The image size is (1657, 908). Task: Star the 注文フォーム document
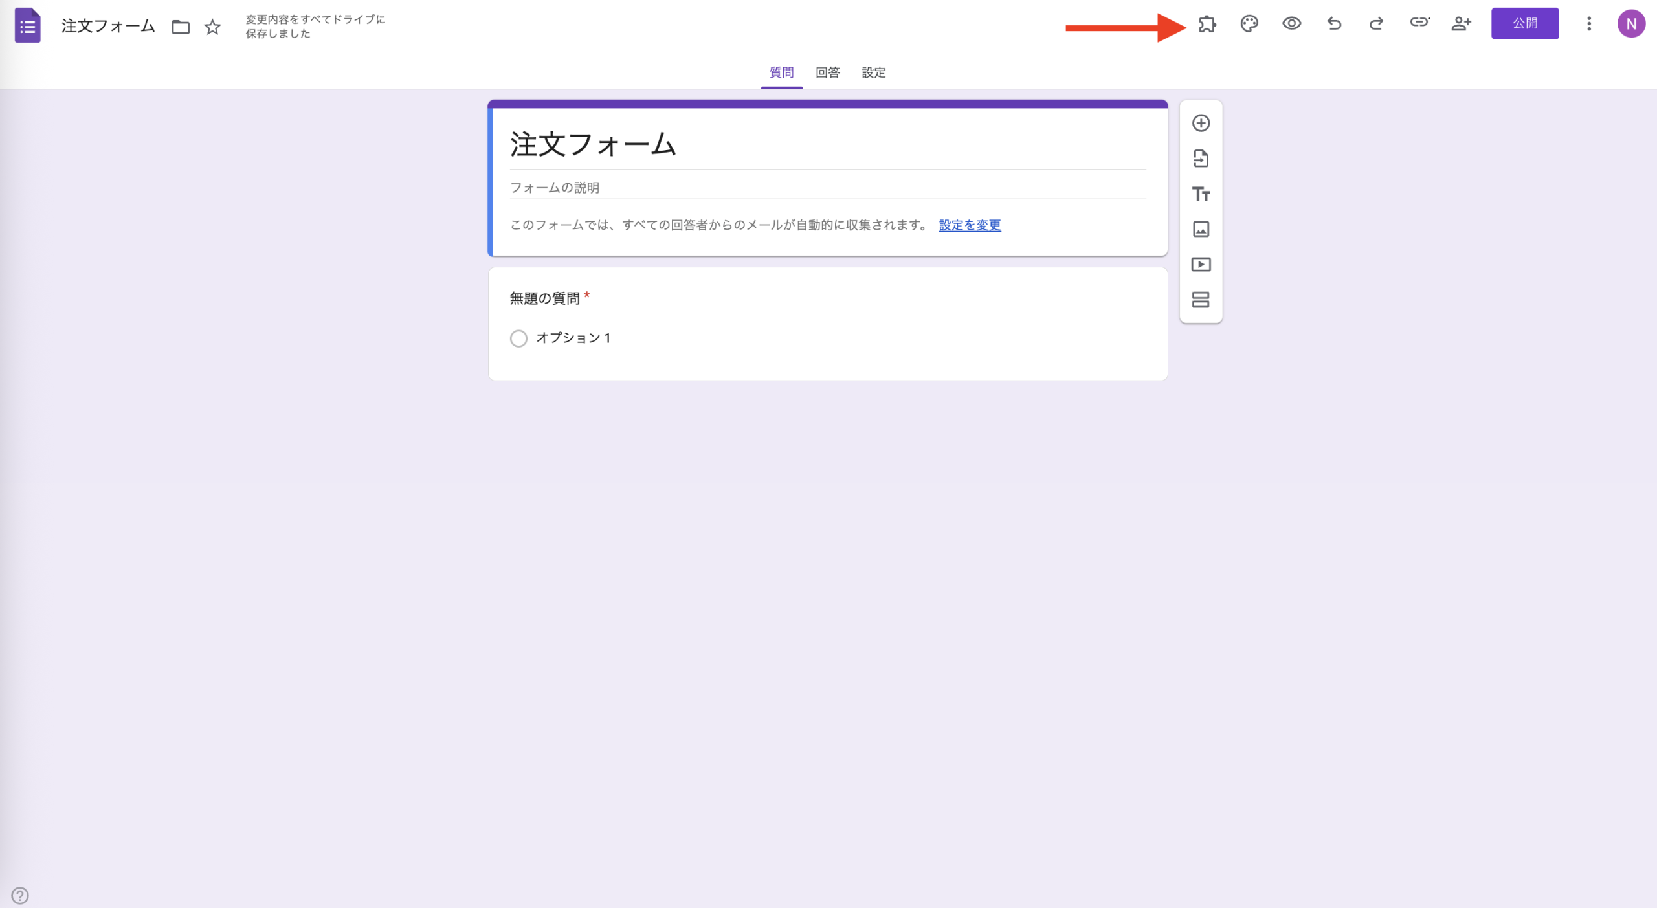click(x=212, y=27)
